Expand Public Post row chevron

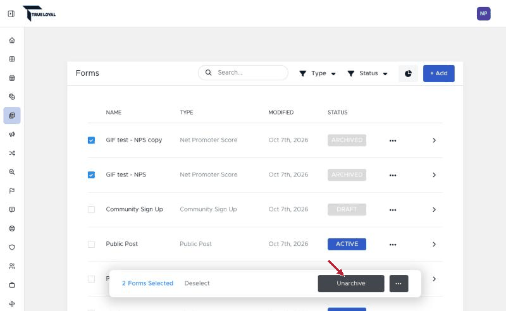(x=434, y=244)
